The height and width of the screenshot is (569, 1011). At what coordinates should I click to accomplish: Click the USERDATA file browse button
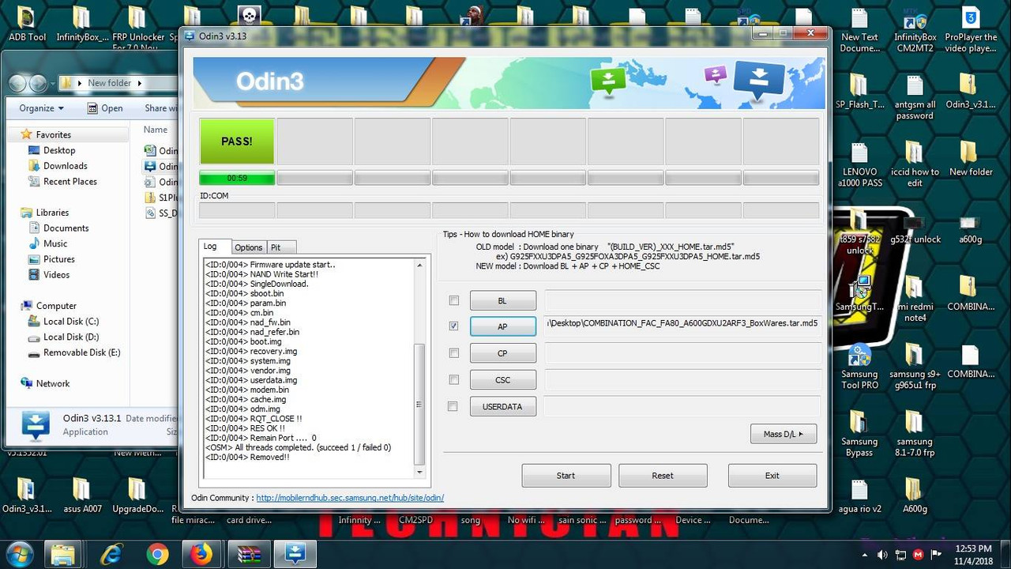click(503, 407)
